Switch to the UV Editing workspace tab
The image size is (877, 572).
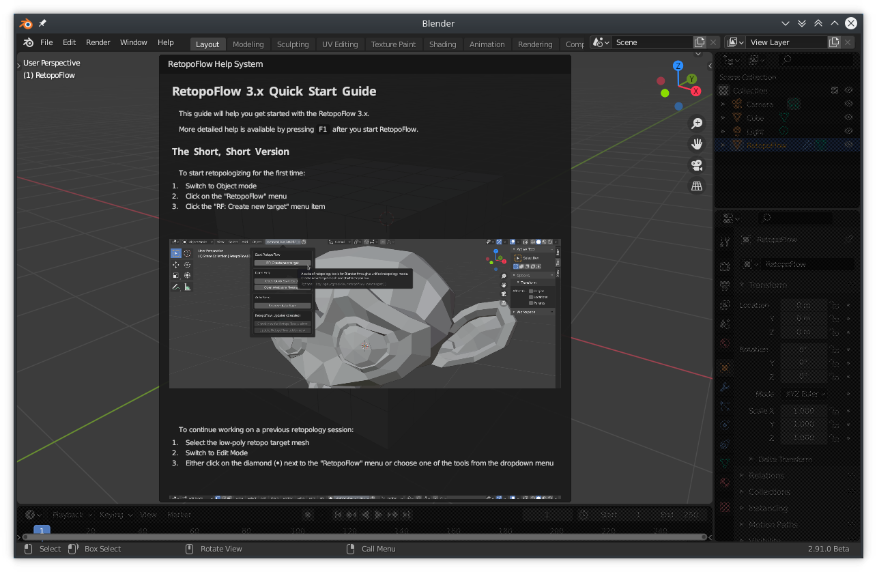339,44
